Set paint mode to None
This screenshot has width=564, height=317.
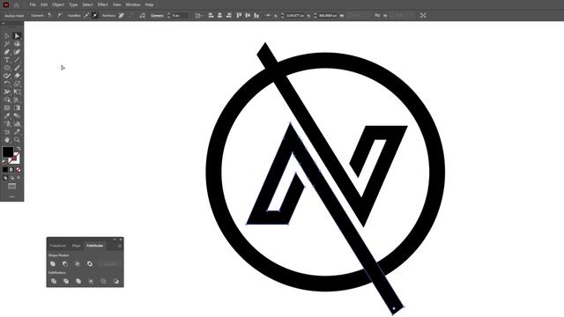(19, 170)
